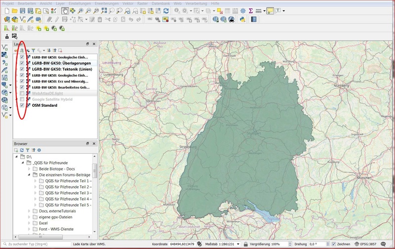395x249 pixels.
Task: Enable the Google Satellite Hybrid layer
Action: coord(22,99)
